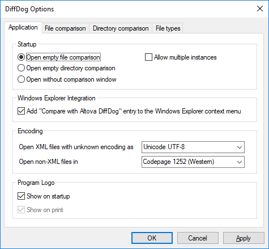Click the Program Logo group title
Viewport: 269px width, 249px height.
pos(36,183)
